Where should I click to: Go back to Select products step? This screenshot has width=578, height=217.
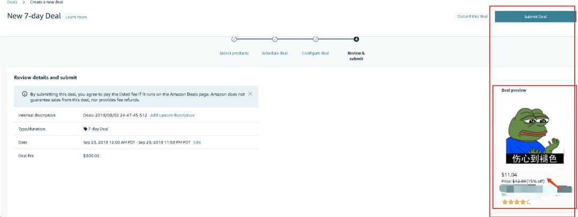point(234,53)
